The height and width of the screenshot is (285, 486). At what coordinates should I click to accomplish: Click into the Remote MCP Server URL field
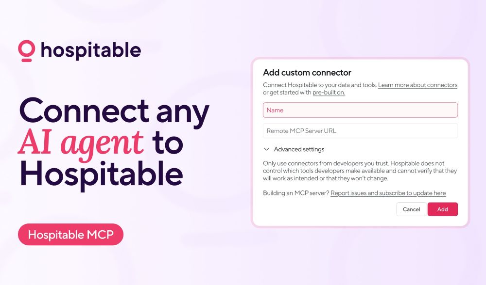tap(360, 131)
